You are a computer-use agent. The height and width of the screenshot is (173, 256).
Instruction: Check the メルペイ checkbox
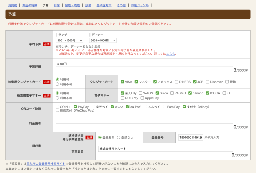coord(145,106)
